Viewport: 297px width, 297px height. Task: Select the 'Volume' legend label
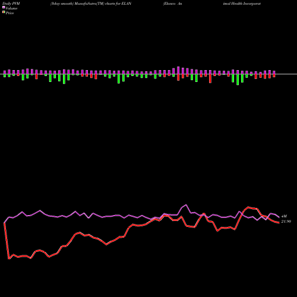click(11, 8)
